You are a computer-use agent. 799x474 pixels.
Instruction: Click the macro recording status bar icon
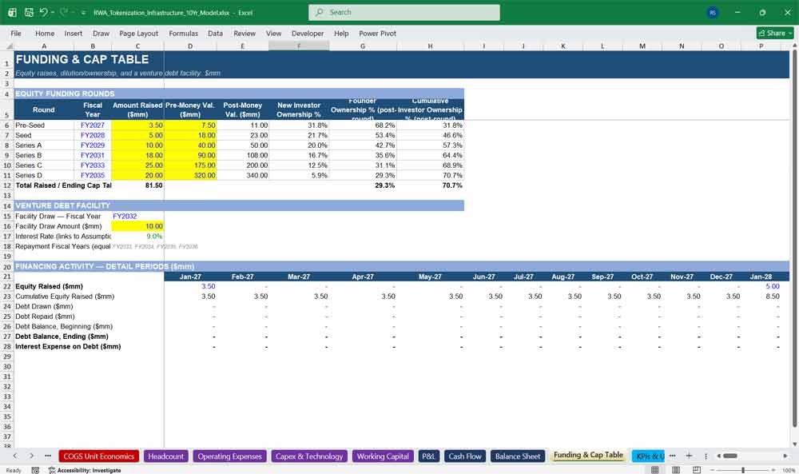(35, 470)
